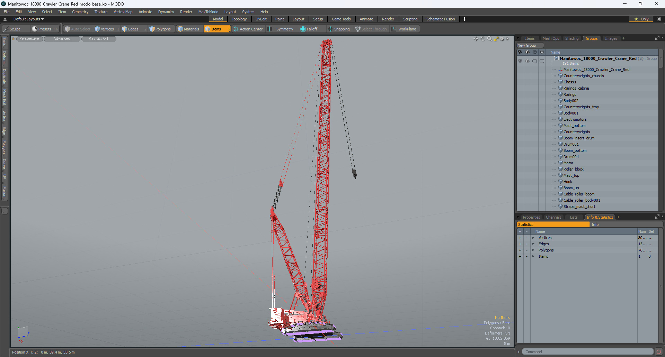Open the Sculpt tool button

15,29
